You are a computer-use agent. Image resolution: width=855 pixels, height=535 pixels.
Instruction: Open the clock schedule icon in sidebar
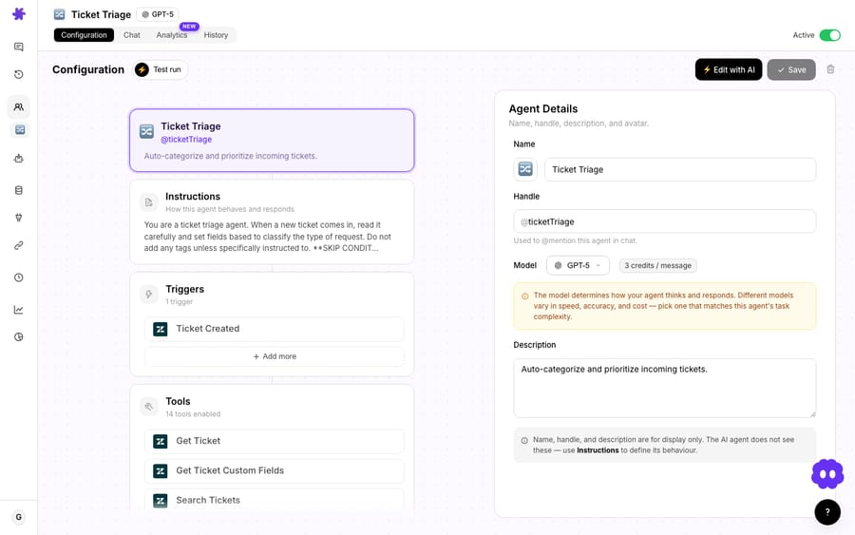click(x=19, y=277)
